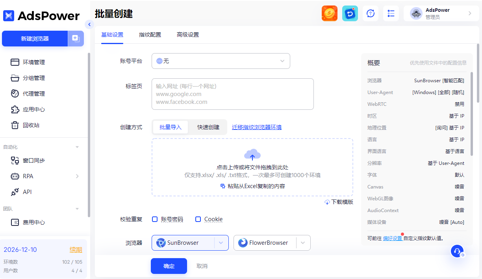
Task: Enable the Cookie duplicate check
Action: (x=198, y=219)
